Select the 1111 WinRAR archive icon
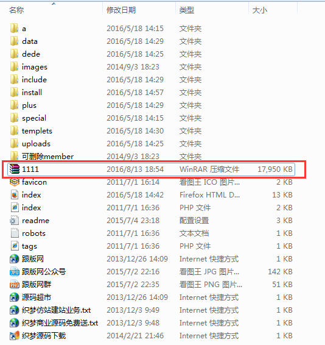This screenshot has width=325, height=345. pyautogui.click(x=15, y=169)
